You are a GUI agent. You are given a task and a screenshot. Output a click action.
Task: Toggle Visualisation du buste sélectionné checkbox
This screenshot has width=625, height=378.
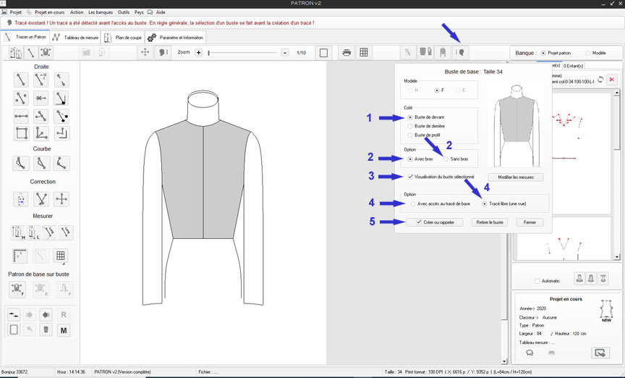pos(411,177)
